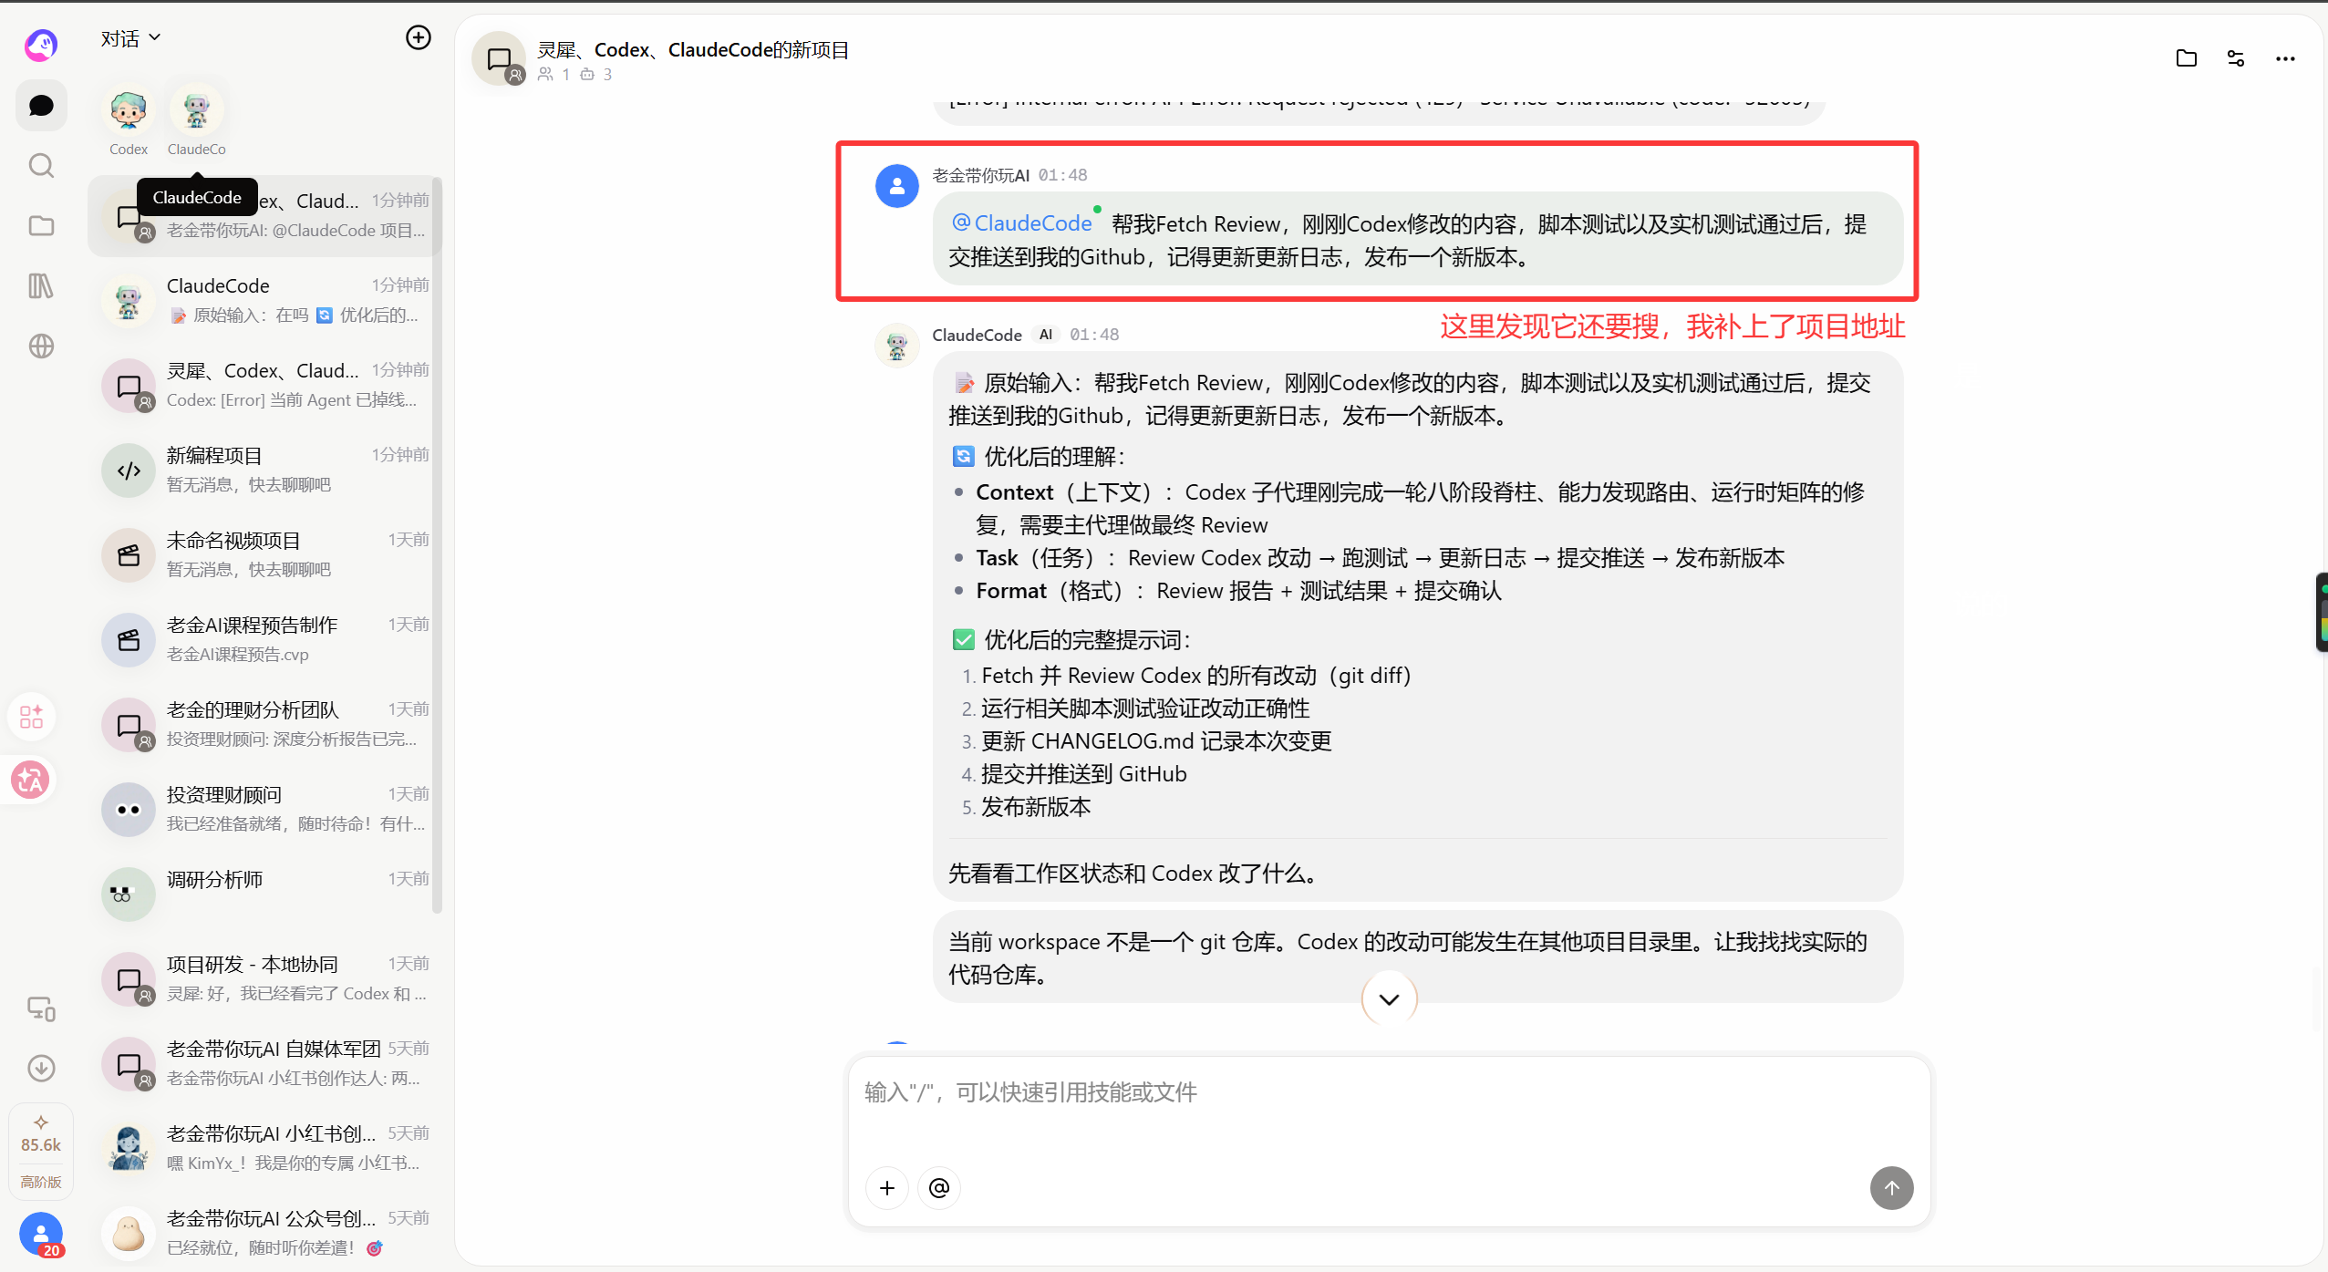Click the bots count icon in header
This screenshot has height=1272, width=2328.
click(587, 74)
